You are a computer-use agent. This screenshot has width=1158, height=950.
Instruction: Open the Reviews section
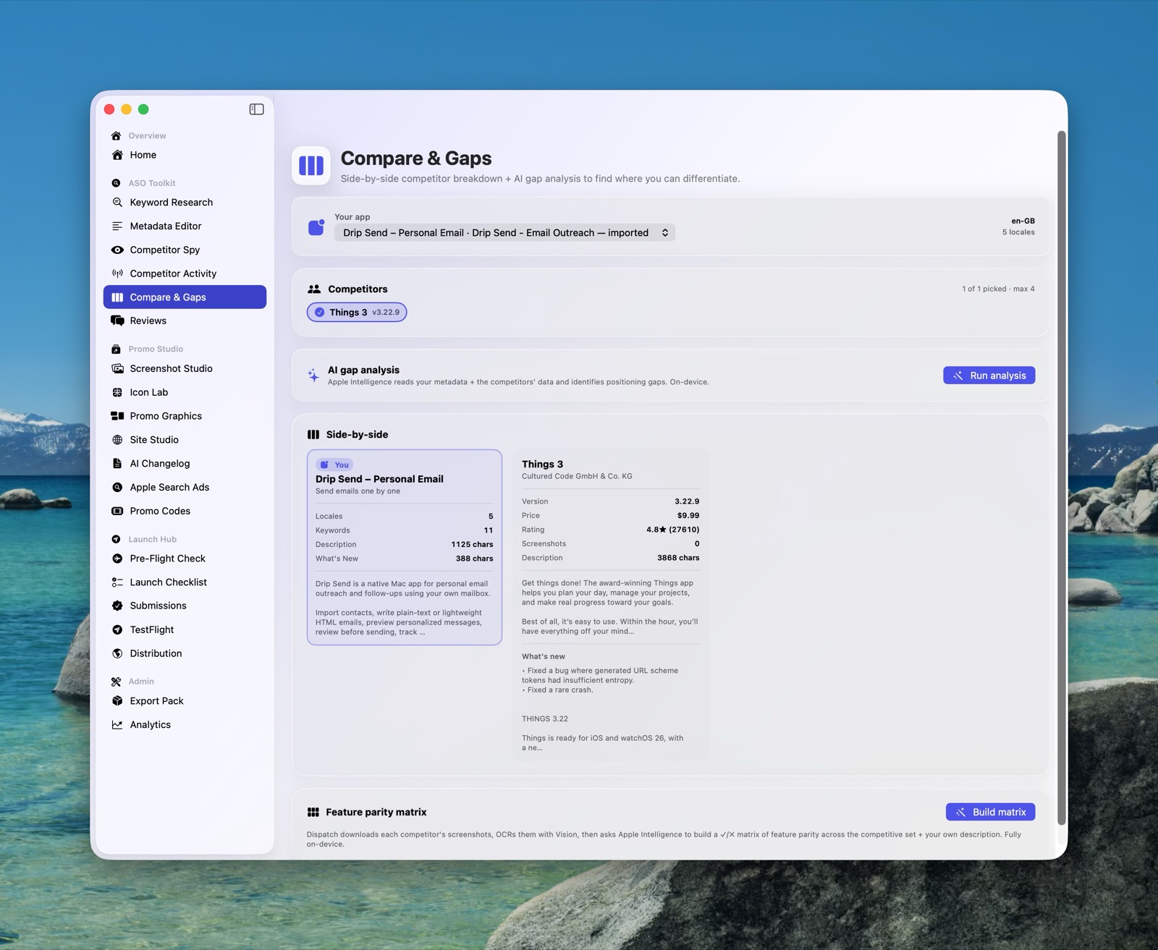[x=185, y=321]
